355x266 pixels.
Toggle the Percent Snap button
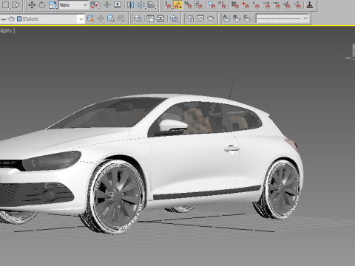[189, 4]
